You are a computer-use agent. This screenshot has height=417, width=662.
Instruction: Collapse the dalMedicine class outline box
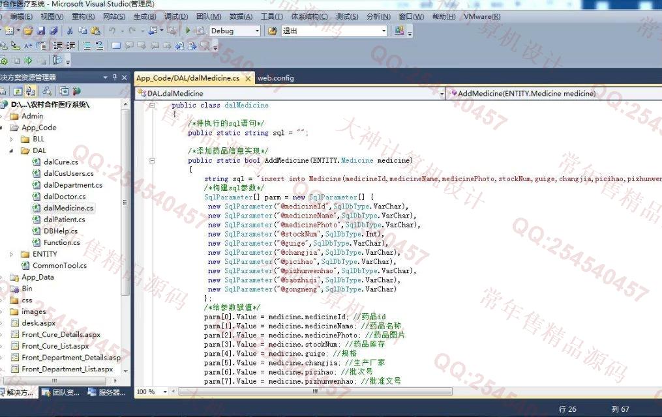point(152,106)
